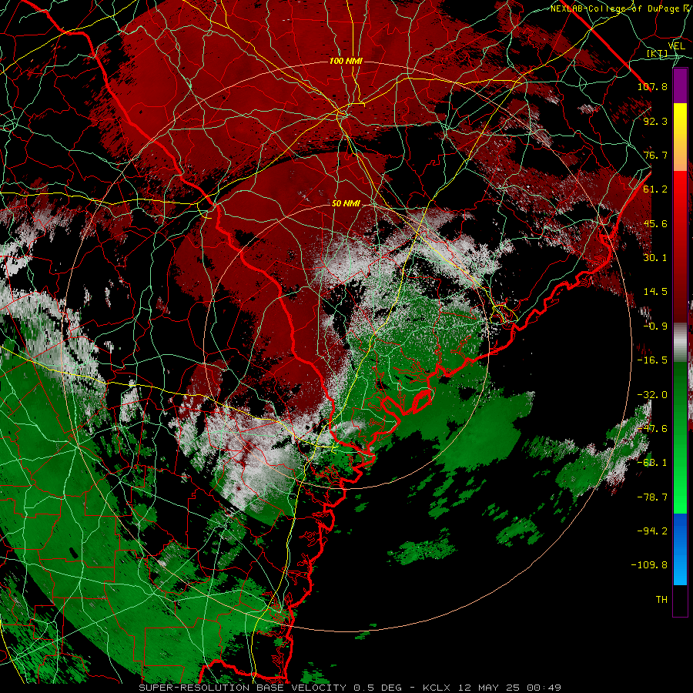Click the -47.6 legend value

coord(652,429)
